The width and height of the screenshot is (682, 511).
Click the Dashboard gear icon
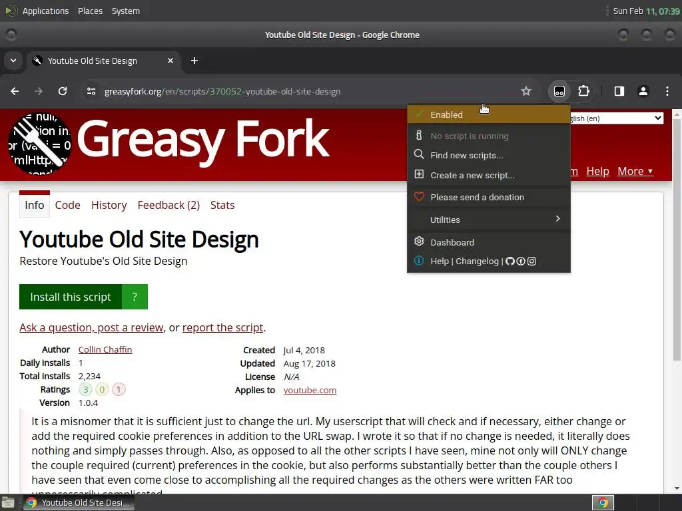419,241
